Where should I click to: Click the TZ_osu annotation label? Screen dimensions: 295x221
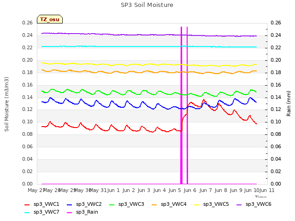point(50,19)
